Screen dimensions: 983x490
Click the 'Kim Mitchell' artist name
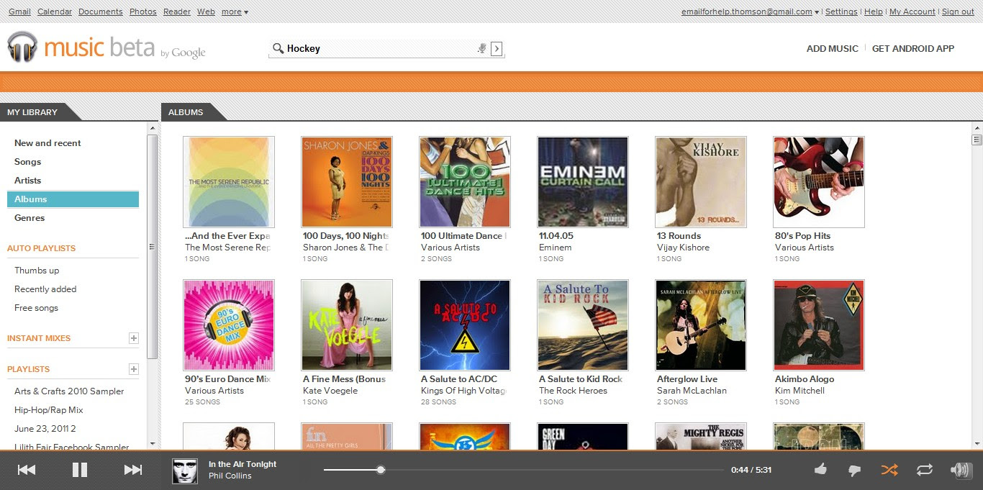pyautogui.click(x=799, y=391)
